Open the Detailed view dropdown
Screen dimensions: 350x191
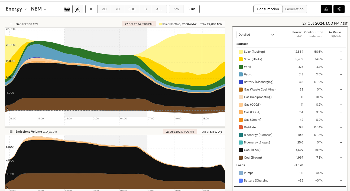coord(257,35)
